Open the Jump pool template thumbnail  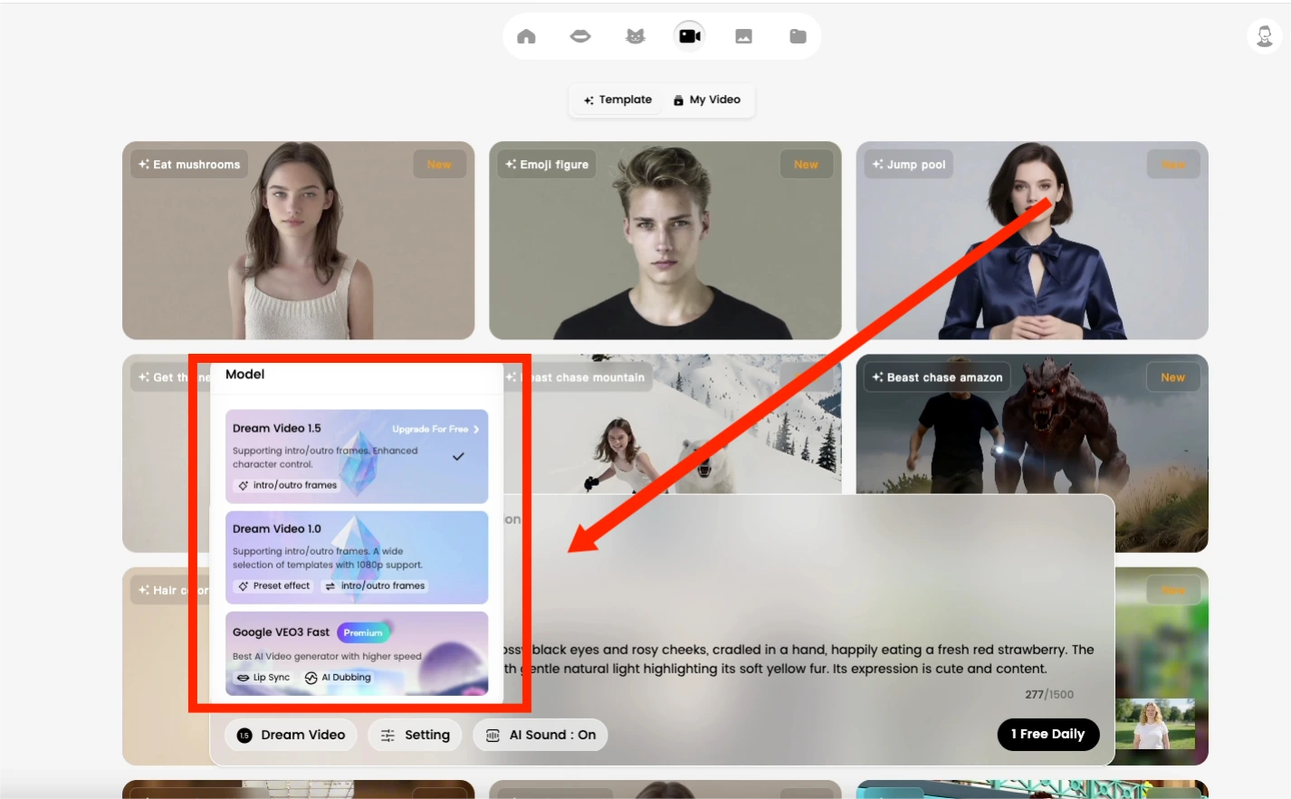pos(1031,241)
